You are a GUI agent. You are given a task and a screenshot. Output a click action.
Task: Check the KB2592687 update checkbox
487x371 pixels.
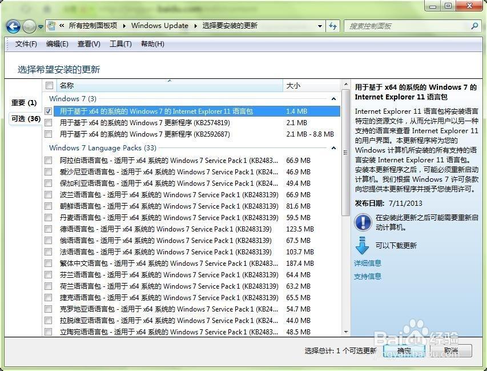coord(48,134)
